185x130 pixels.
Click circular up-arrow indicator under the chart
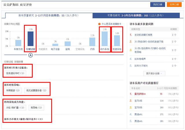(x=31, y=55)
